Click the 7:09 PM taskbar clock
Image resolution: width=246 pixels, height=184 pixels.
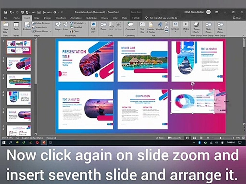(231, 143)
